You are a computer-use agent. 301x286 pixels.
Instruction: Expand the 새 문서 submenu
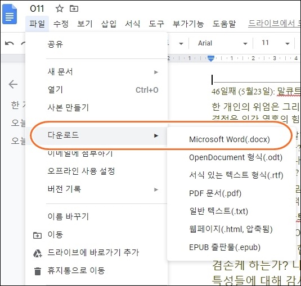[96, 72]
